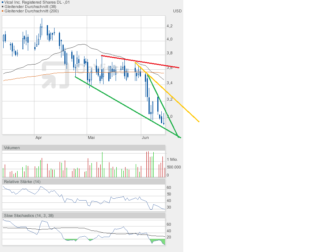The width and height of the screenshot is (311, 252).
Task: Click the Slow Stochastics (14, 3, 38) header
Action: (29, 216)
